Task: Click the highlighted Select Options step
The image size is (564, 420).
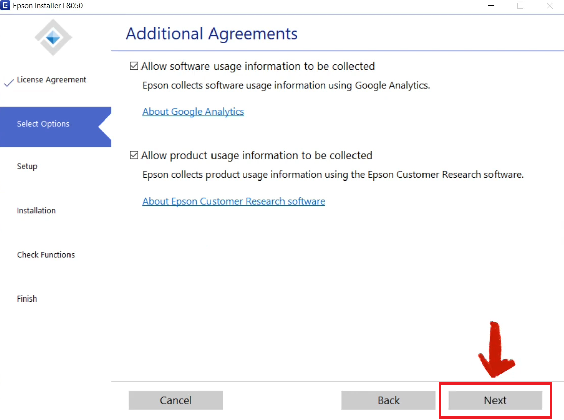Action: tap(43, 124)
